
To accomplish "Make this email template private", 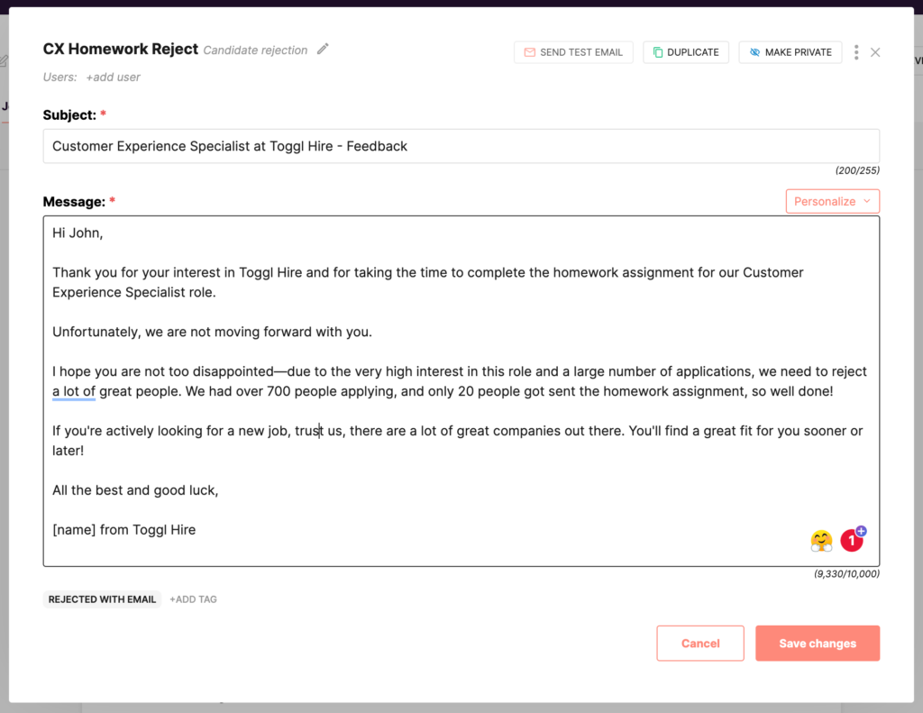I will click(x=790, y=51).
